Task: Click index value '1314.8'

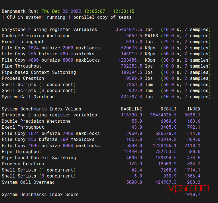Action: 192,134
